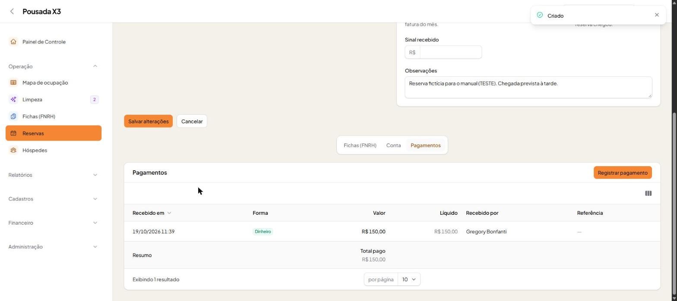Open the por página 10 dropdown
Image resolution: width=677 pixels, height=301 pixels.
(409, 279)
